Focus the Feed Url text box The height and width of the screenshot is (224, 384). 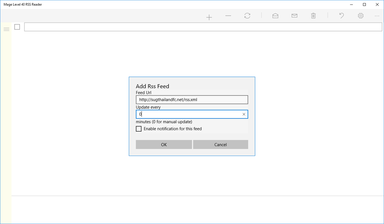[192, 100]
